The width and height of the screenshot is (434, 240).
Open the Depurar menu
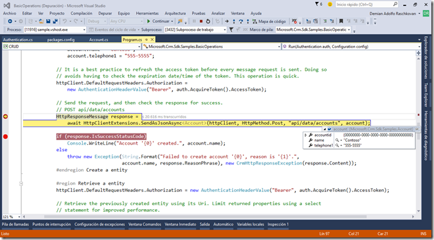(x=105, y=13)
